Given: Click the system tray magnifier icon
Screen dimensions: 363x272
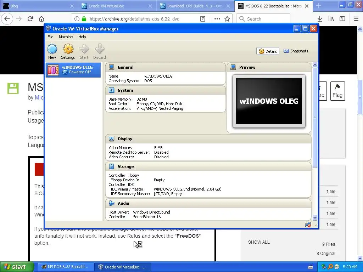Looking at the screenshot, I should pos(330,267).
